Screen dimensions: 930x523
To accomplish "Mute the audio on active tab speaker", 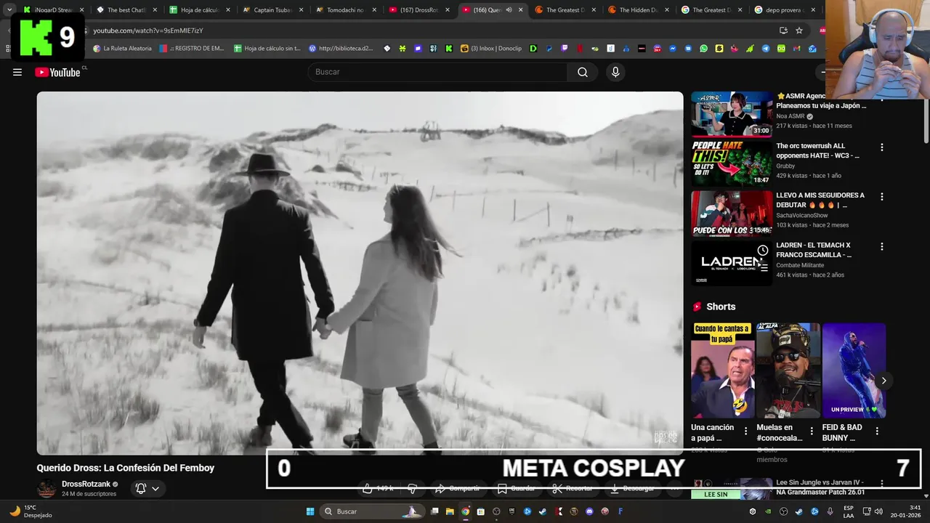I will click(509, 10).
